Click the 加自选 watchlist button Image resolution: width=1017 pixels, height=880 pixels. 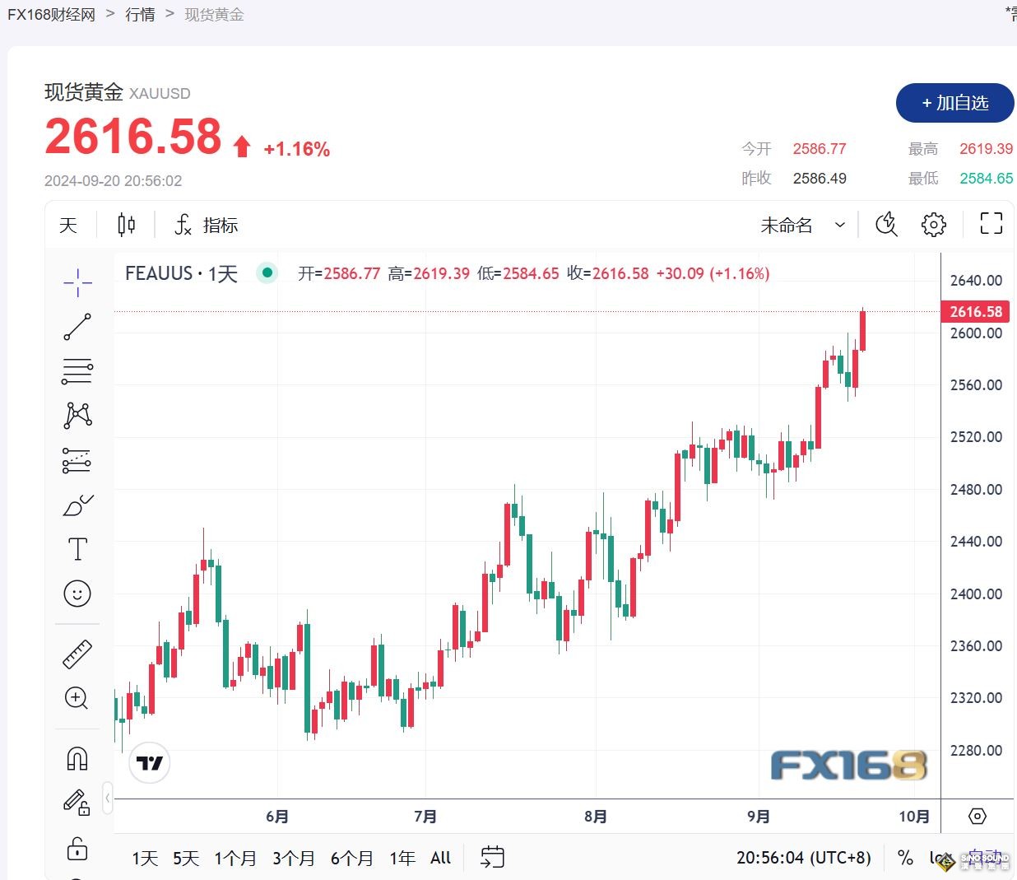click(x=955, y=103)
